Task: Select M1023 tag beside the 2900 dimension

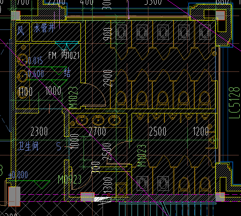Action: point(73,98)
